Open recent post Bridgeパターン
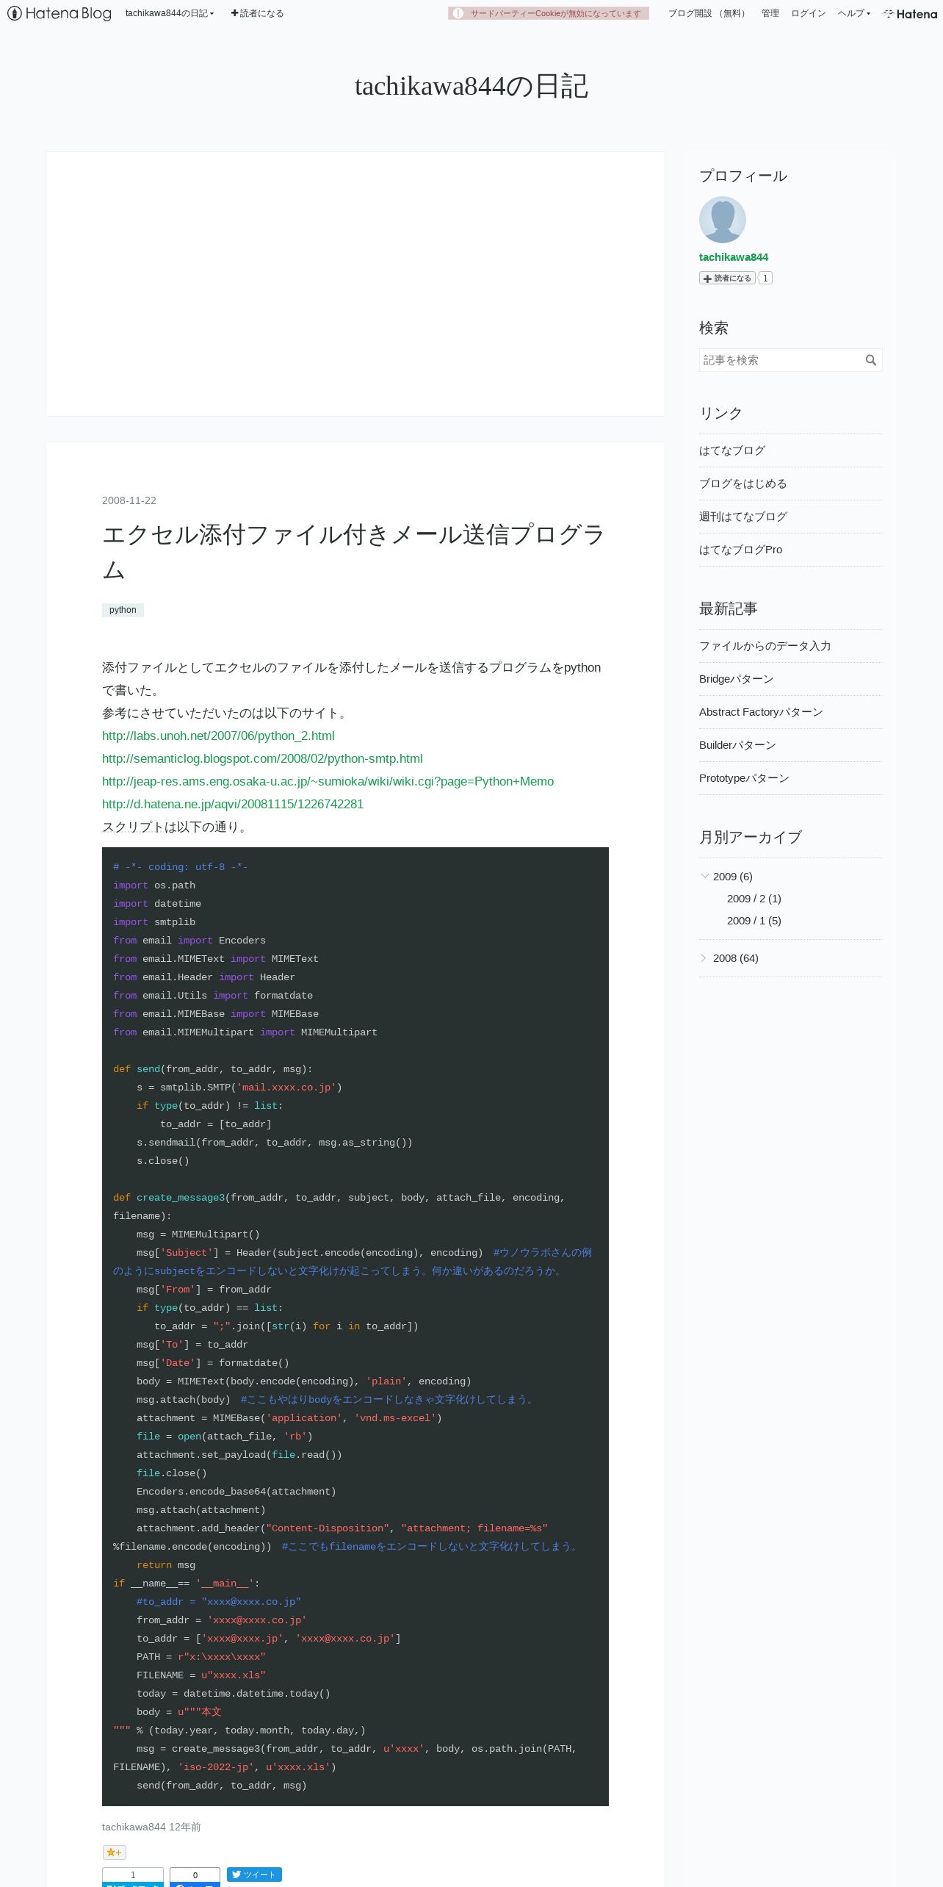943x1887 pixels. point(737,679)
